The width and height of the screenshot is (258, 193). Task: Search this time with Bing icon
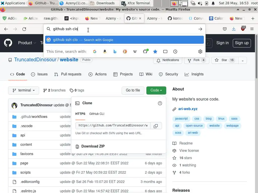[x=115, y=52]
